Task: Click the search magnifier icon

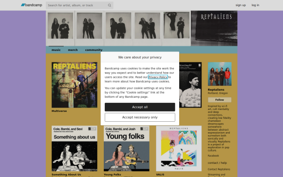Action: pyautogui.click(x=109, y=5)
